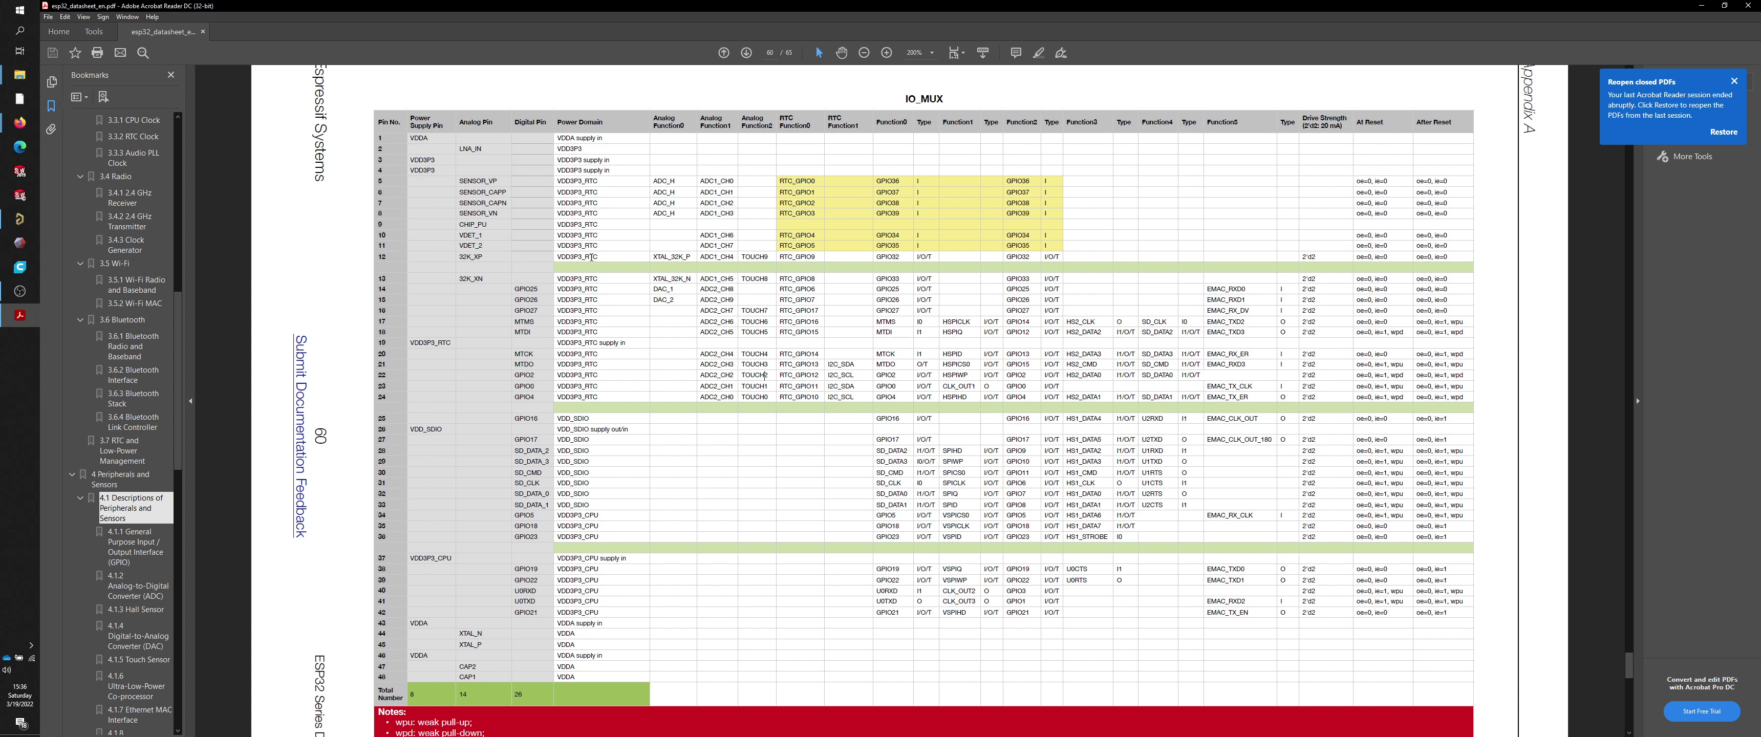Collapse the 3.4 Radio bookmark

(x=80, y=177)
